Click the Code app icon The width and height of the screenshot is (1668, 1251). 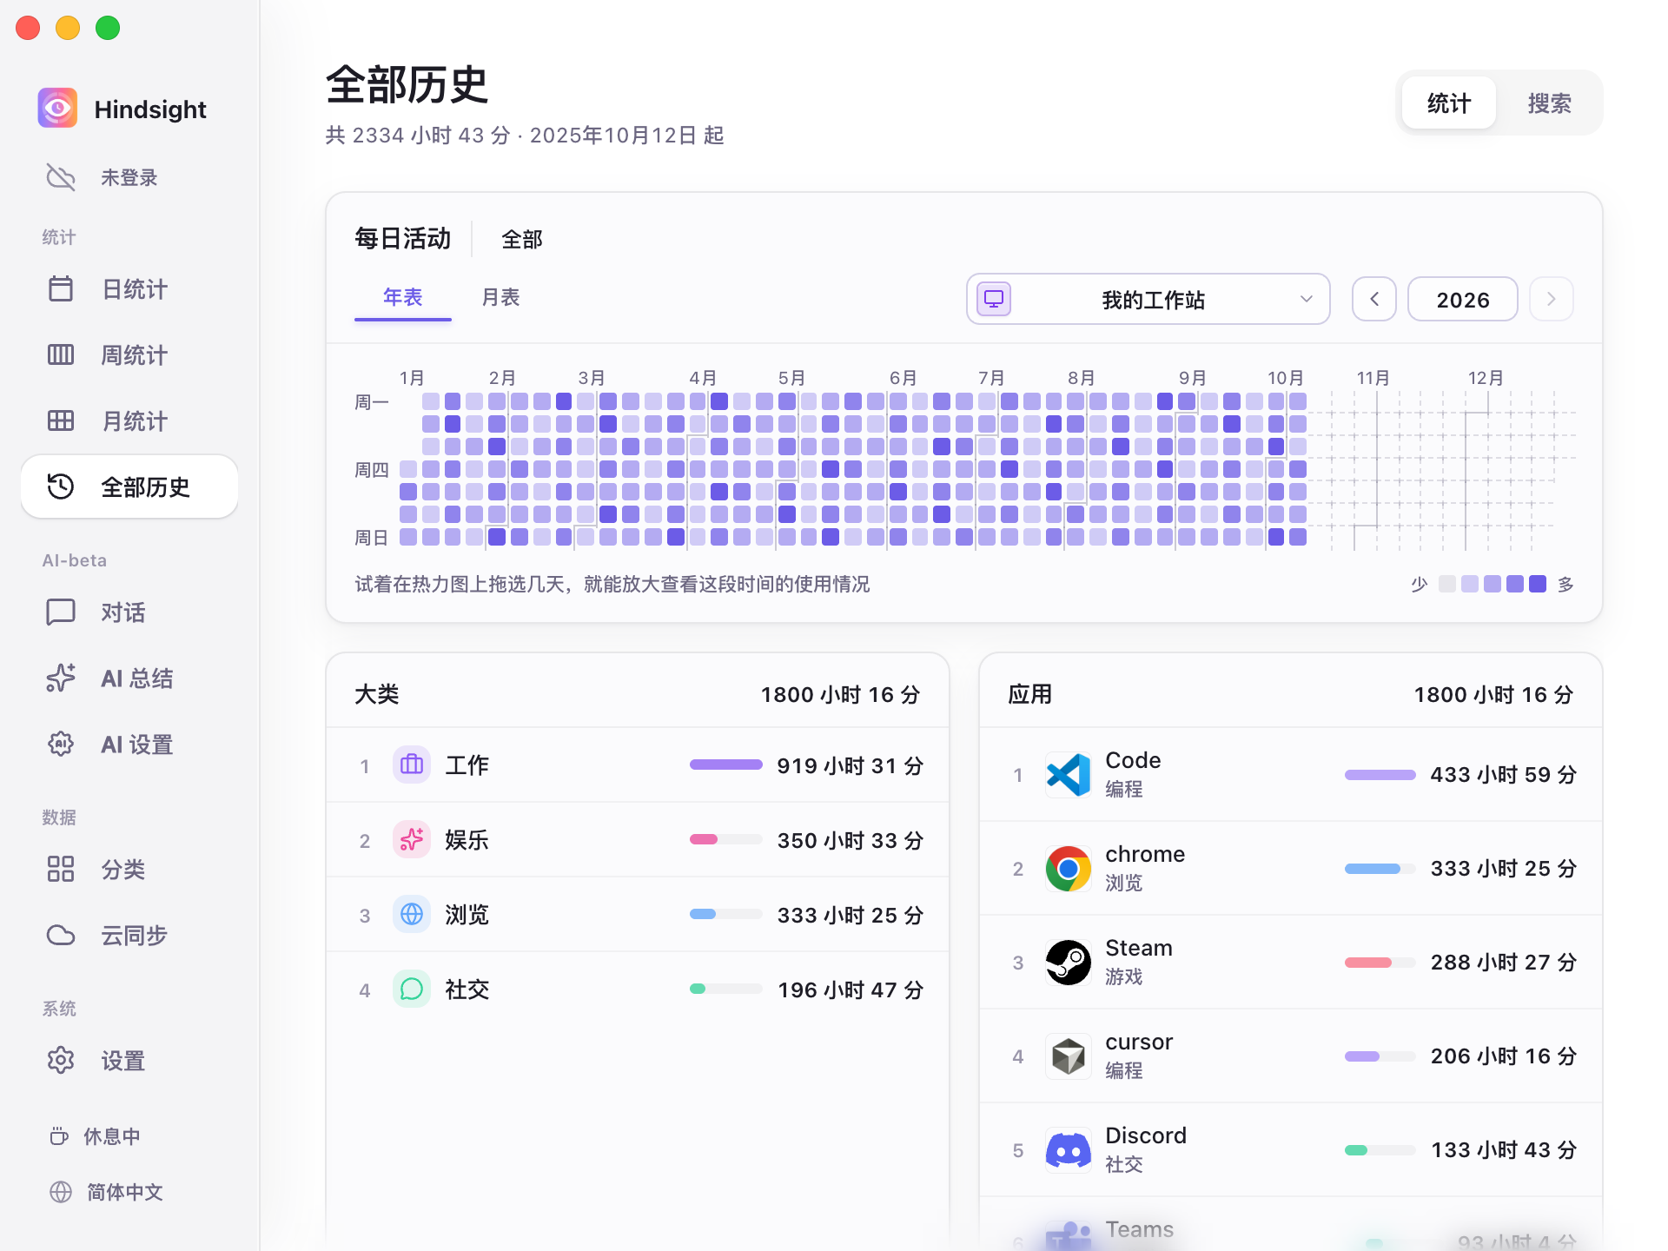[x=1069, y=775]
